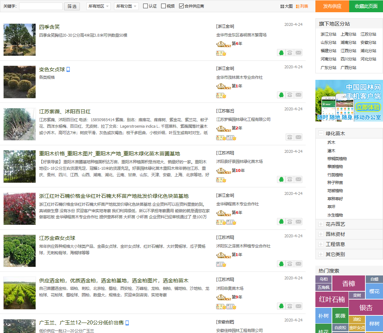Click the QQ chat icon for 浙江红叶石楠 listing
The height and width of the screenshot is (333, 383).
click(x=281, y=222)
